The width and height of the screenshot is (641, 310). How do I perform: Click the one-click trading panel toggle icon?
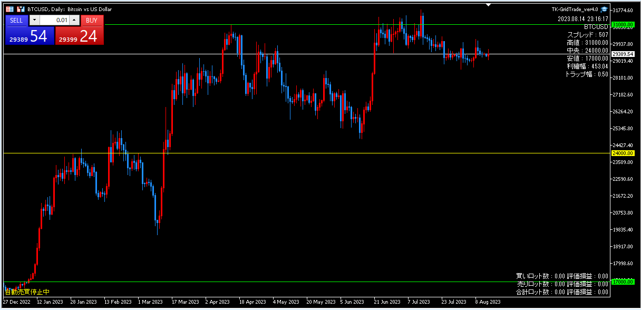tap(10, 9)
